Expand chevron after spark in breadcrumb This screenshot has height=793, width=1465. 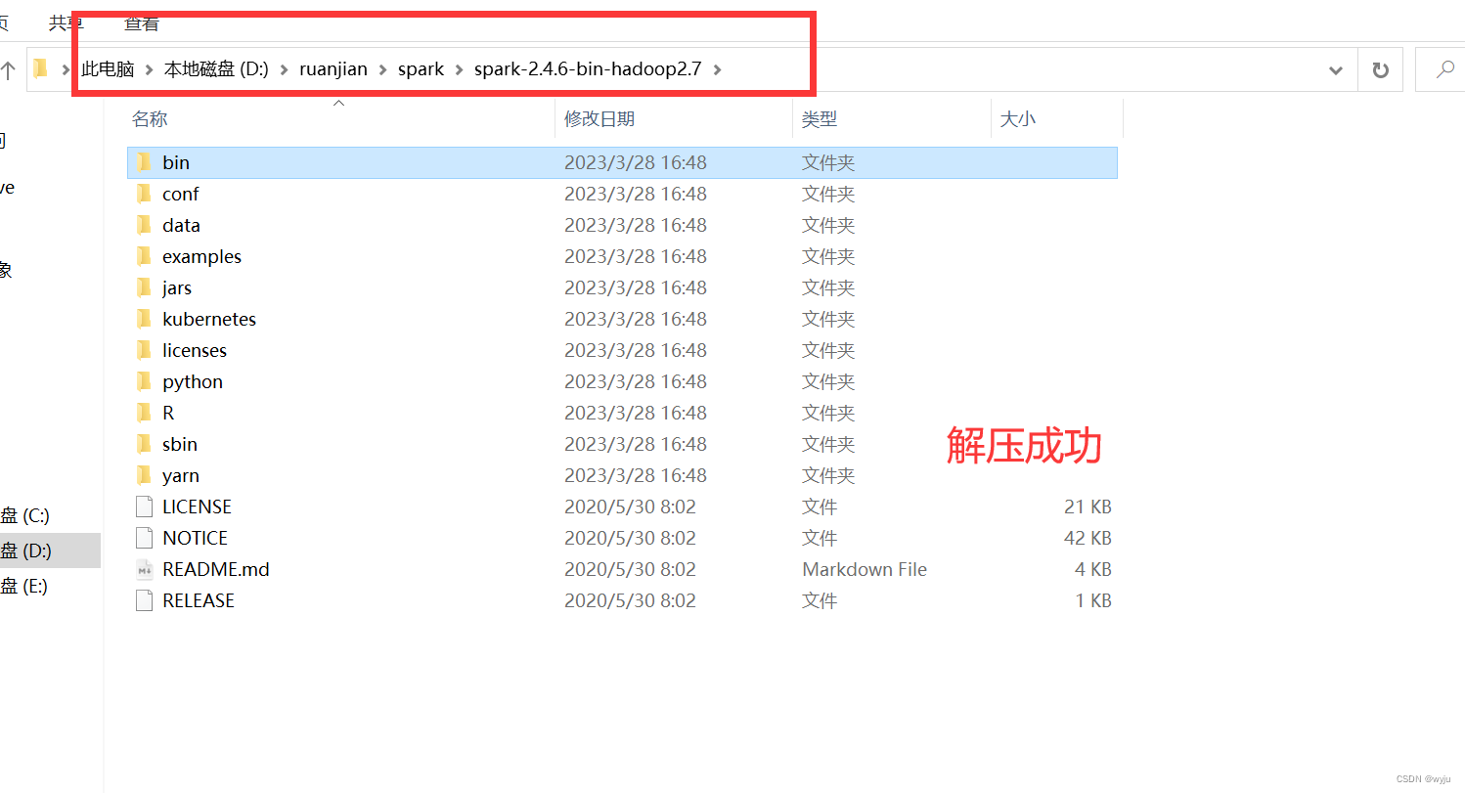pos(459,69)
